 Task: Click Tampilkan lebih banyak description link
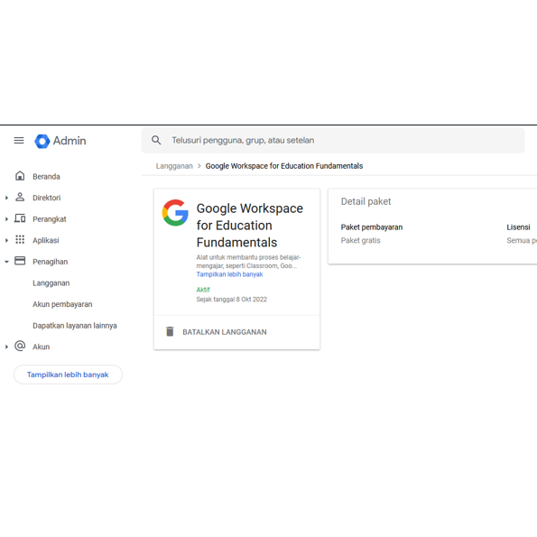(x=229, y=274)
